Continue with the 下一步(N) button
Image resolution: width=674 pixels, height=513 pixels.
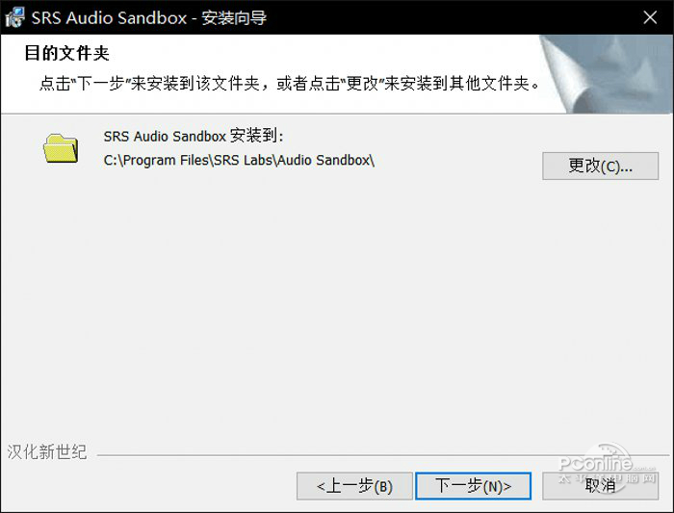pyautogui.click(x=474, y=486)
